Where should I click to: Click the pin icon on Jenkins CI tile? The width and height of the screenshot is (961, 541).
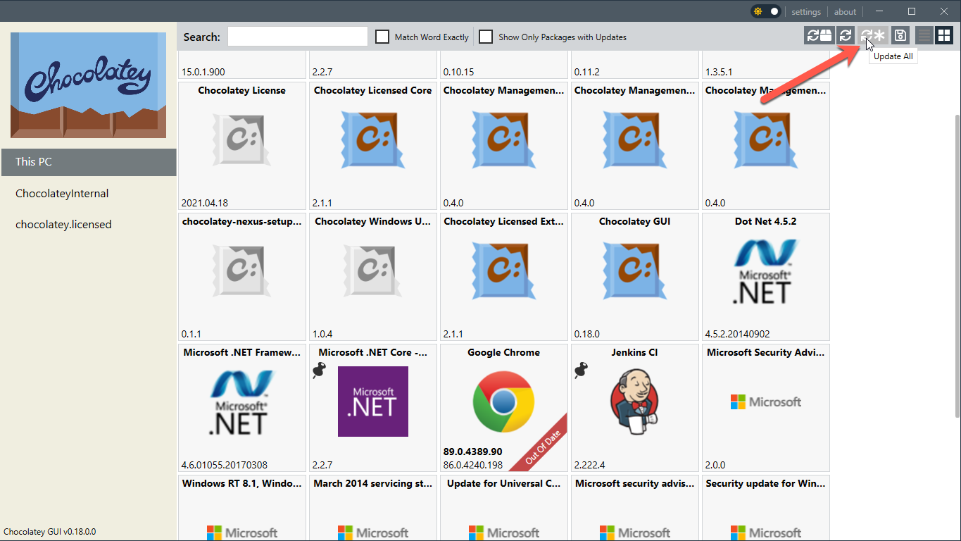[x=582, y=371]
